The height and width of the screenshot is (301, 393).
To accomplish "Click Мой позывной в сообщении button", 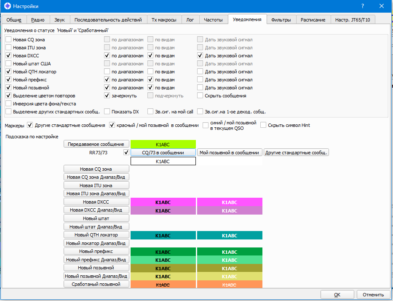I will (x=229, y=152).
